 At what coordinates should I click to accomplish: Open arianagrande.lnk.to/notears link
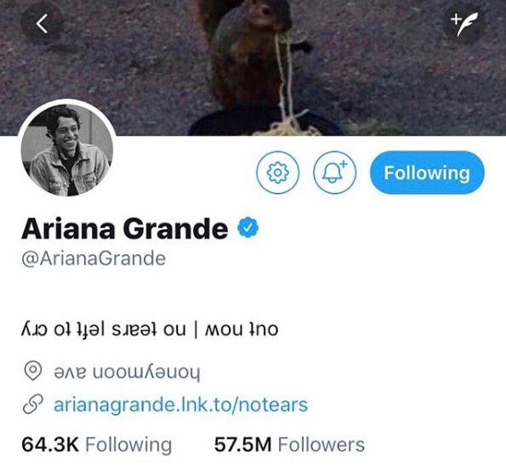tap(180, 405)
